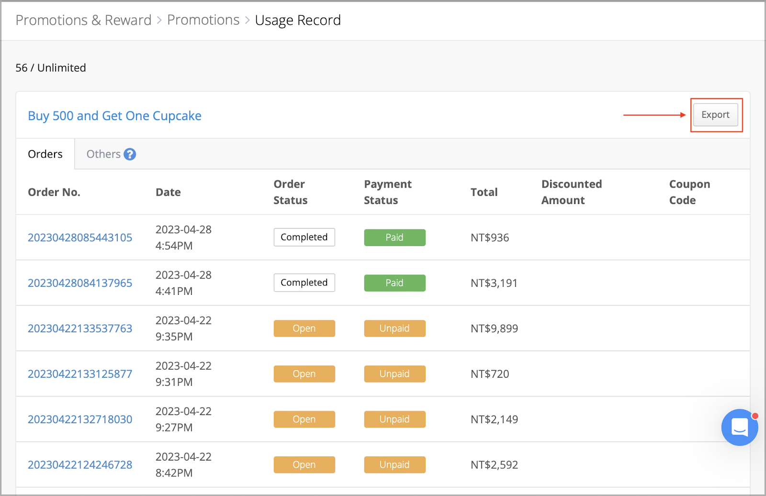Viewport: 766px width, 496px height.
Task: Click the Coupon Code column header
Action: point(689,192)
